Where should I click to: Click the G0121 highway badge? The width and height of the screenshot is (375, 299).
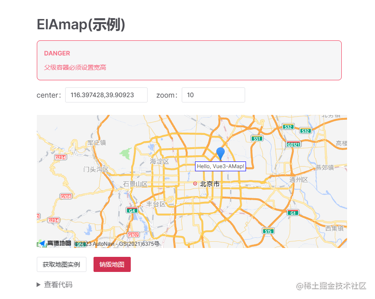[293, 144]
